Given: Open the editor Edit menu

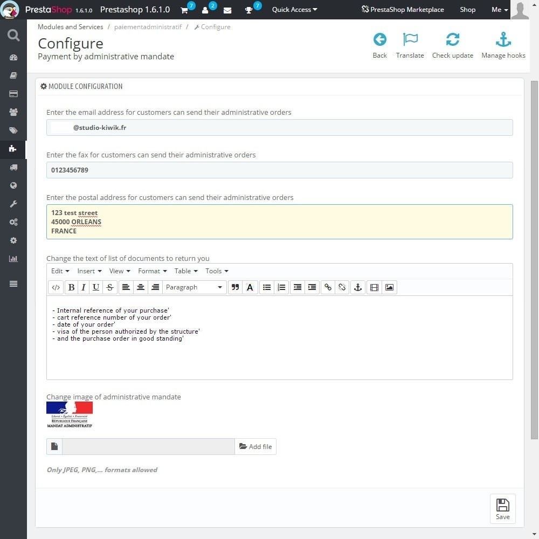Looking at the screenshot, I should (60, 271).
